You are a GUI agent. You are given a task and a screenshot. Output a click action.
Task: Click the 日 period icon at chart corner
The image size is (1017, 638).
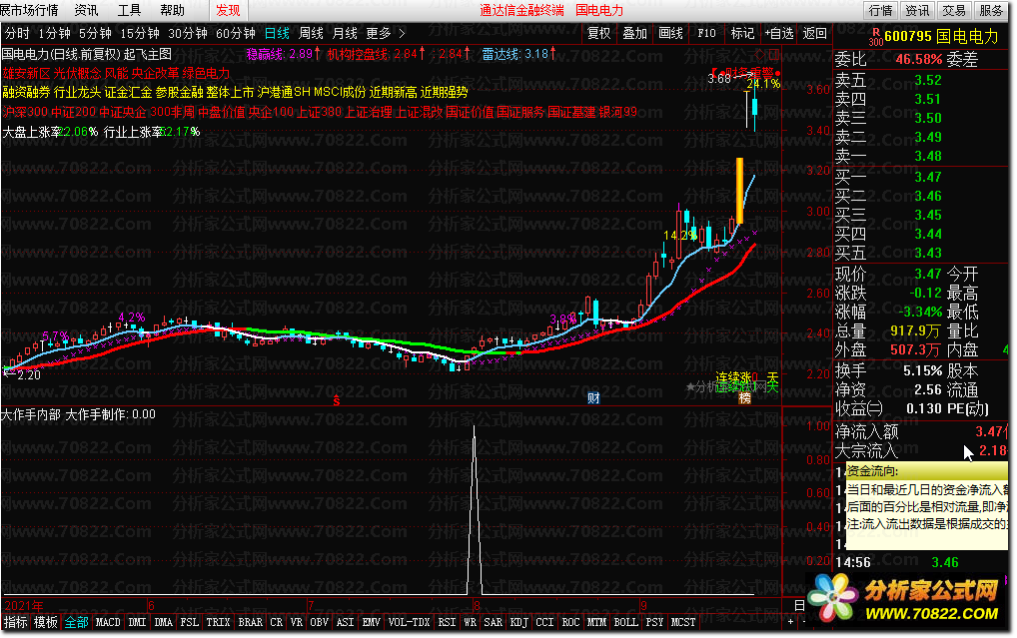[x=800, y=605]
